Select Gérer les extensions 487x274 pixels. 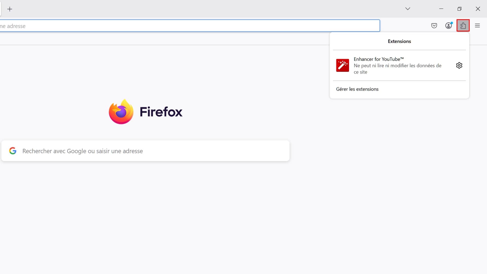[x=357, y=89]
